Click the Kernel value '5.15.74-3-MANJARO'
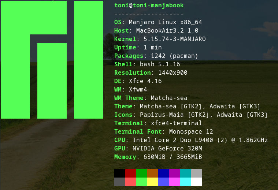 click(174, 39)
